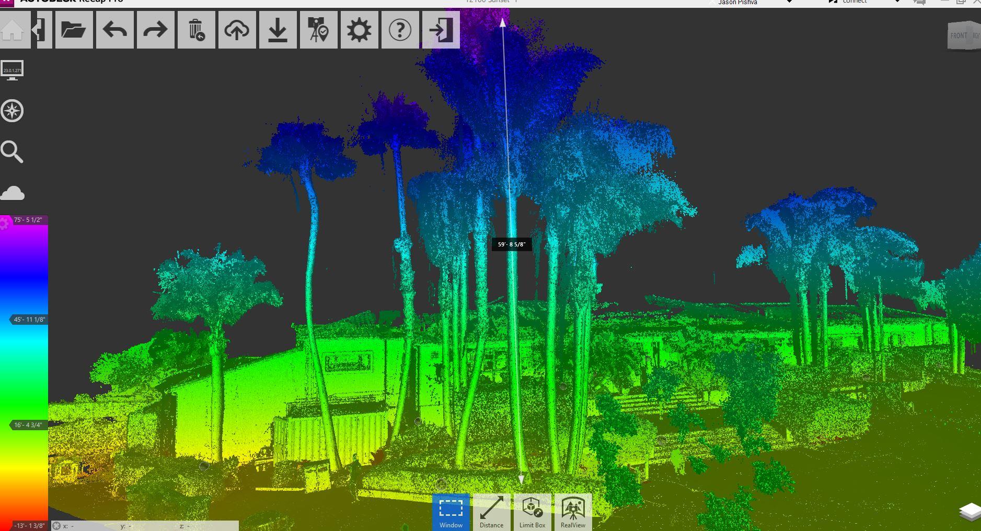Screen dimensions: 981x531
Task: Open settings with the gear icon
Action: pos(359,30)
